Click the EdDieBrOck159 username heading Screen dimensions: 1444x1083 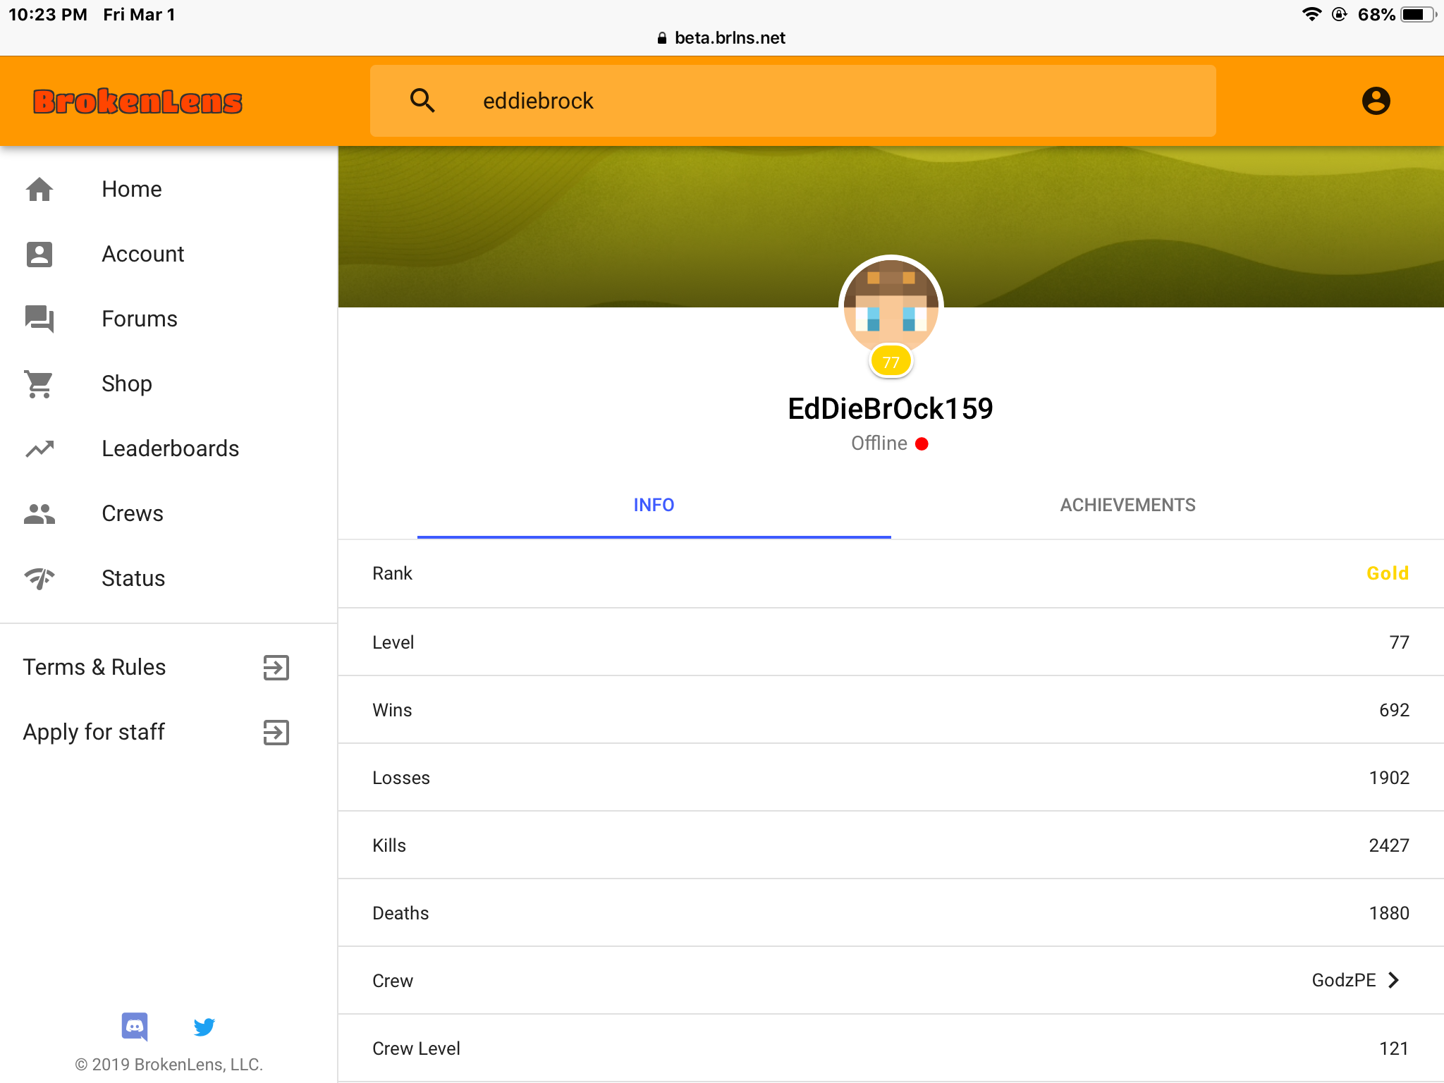pyautogui.click(x=891, y=409)
